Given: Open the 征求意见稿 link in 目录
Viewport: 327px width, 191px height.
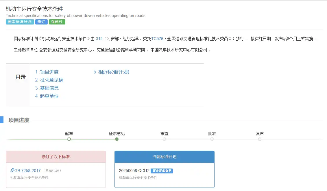Looking at the screenshot, I should (x=51, y=80).
